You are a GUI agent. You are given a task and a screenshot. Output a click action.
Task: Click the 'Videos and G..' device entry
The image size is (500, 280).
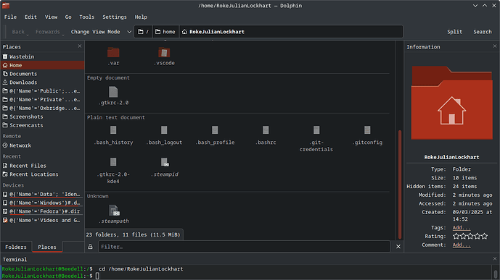coord(42,220)
